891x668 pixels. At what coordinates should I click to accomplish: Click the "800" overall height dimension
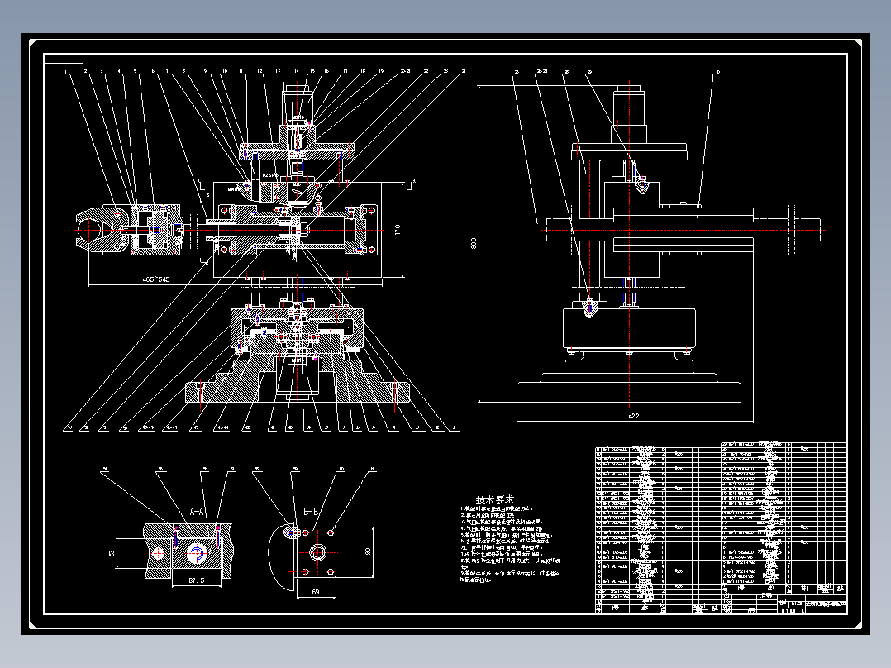[x=474, y=243]
